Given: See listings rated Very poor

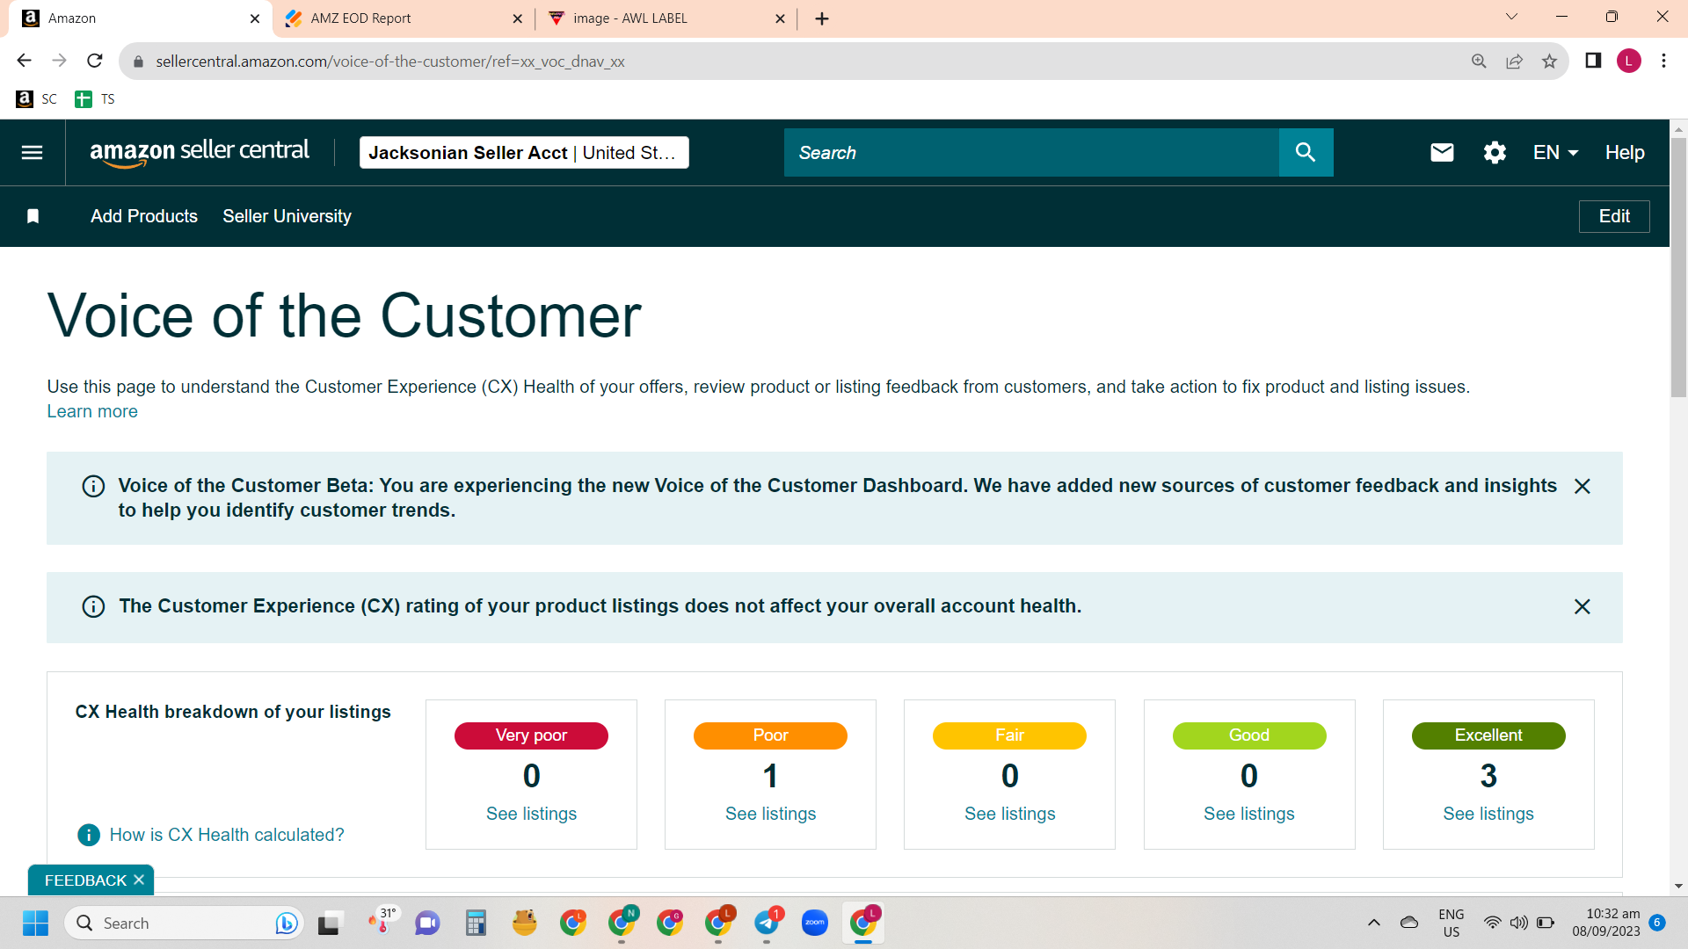Looking at the screenshot, I should (532, 814).
